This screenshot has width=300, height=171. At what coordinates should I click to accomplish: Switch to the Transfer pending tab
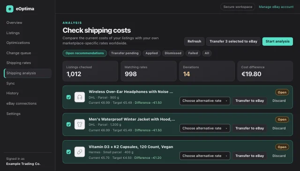125,53
